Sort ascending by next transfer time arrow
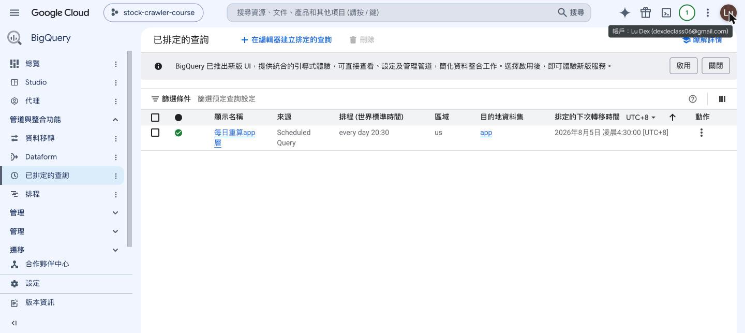Viewport: 745px width, 333px height. pyautogui.click(x=673, y=118)
